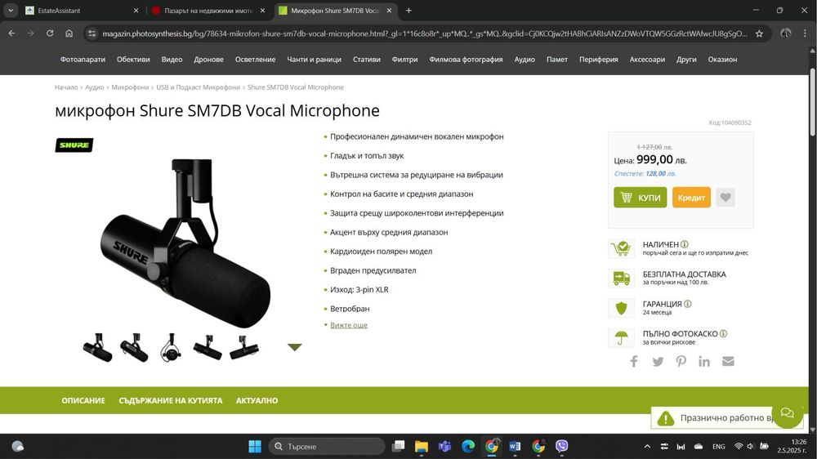Switch to АКТУАЛНО product tab
The height and width of the screenshot is (459, 817).
coord(257,401)
